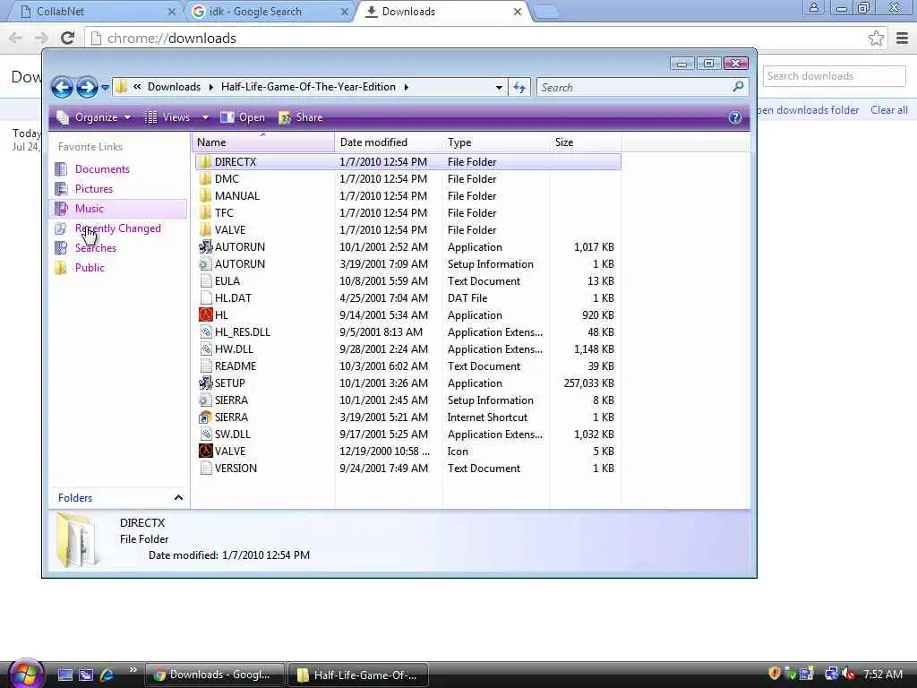This screenshot has width=917, height=688.
Task: Sort by the Size column header
Action: [586, 142]
